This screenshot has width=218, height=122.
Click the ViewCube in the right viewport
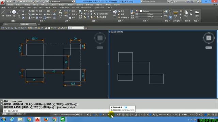[x=209, y=38]
